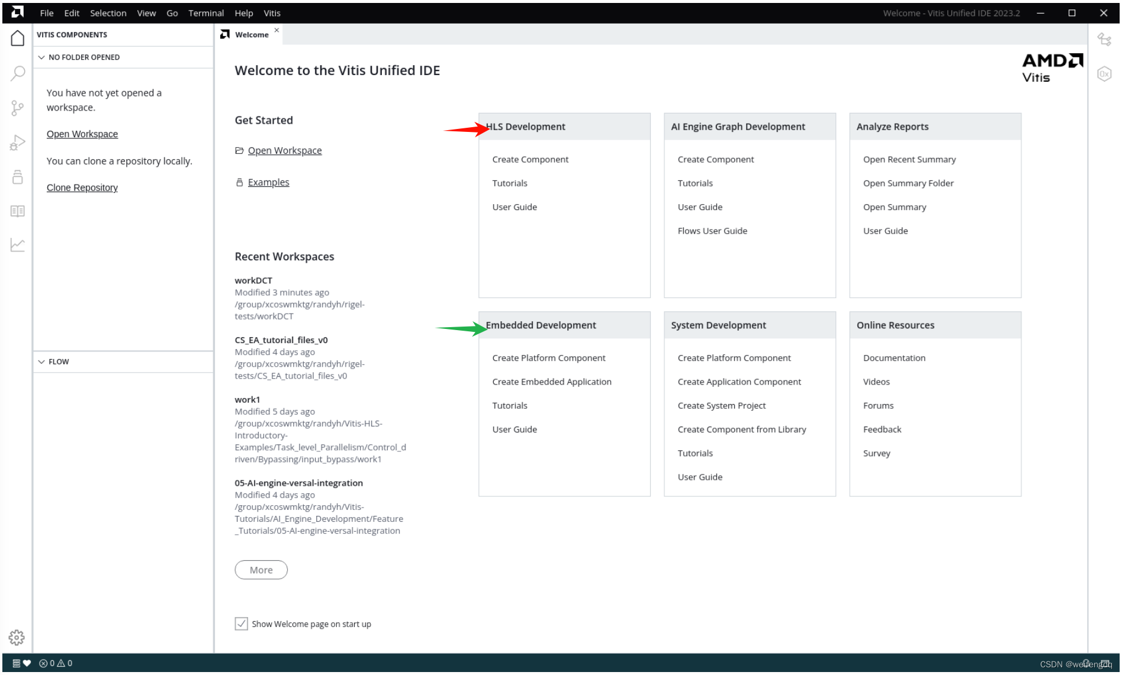Click Feedback under Online Resources

(882, 429)
